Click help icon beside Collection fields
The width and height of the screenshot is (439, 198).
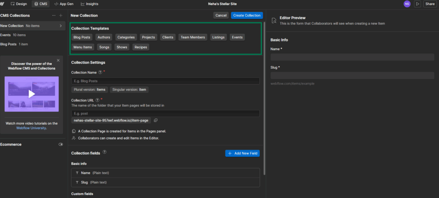click(105, 152)
